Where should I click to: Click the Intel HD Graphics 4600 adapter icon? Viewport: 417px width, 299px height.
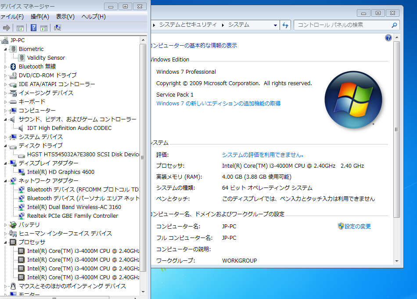coord(22,172)
